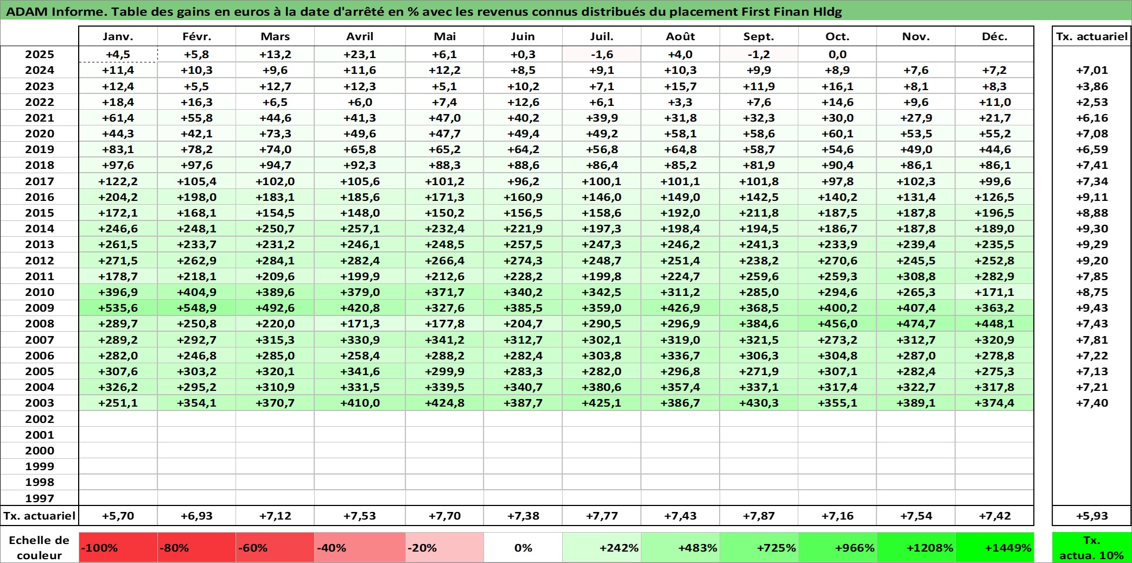Select the +5,93 overall actuarial rate cell

(1091, 516)
